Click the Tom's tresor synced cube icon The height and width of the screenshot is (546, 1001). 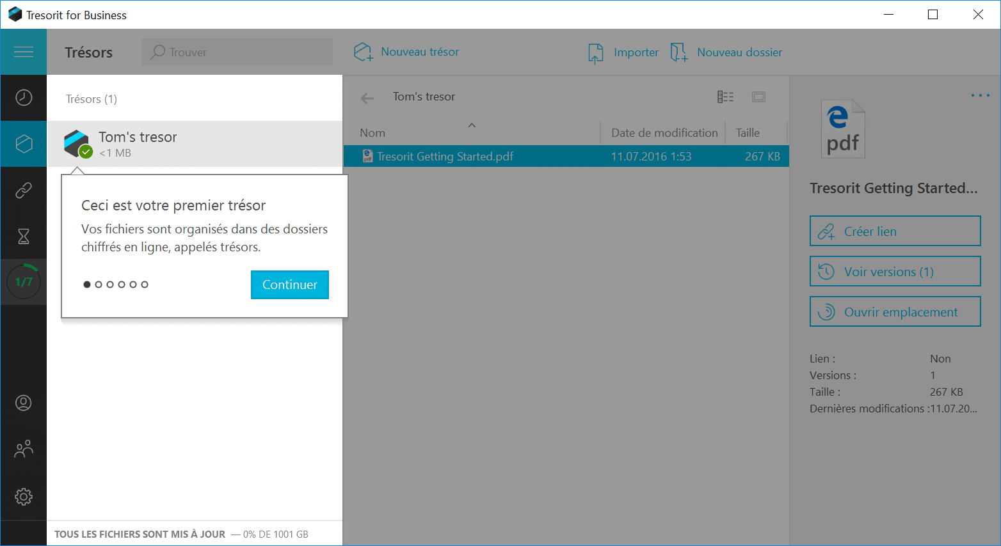(x=77, y=144)
